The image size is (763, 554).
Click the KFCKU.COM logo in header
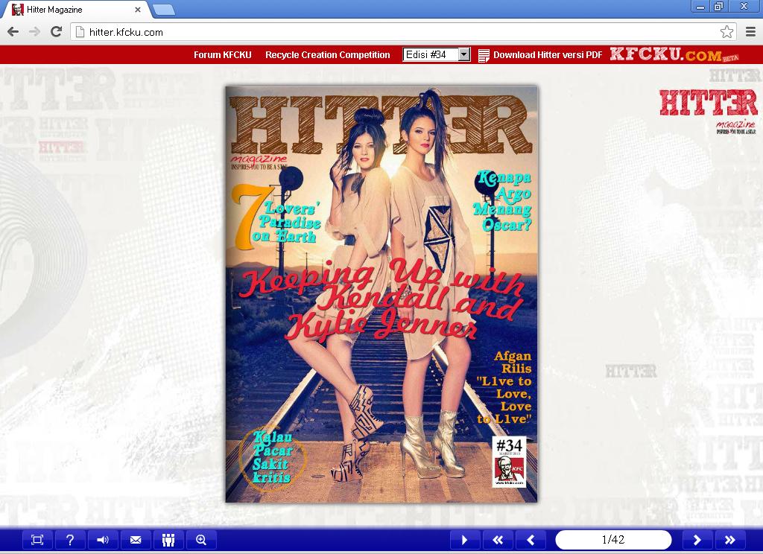(674, 54)
